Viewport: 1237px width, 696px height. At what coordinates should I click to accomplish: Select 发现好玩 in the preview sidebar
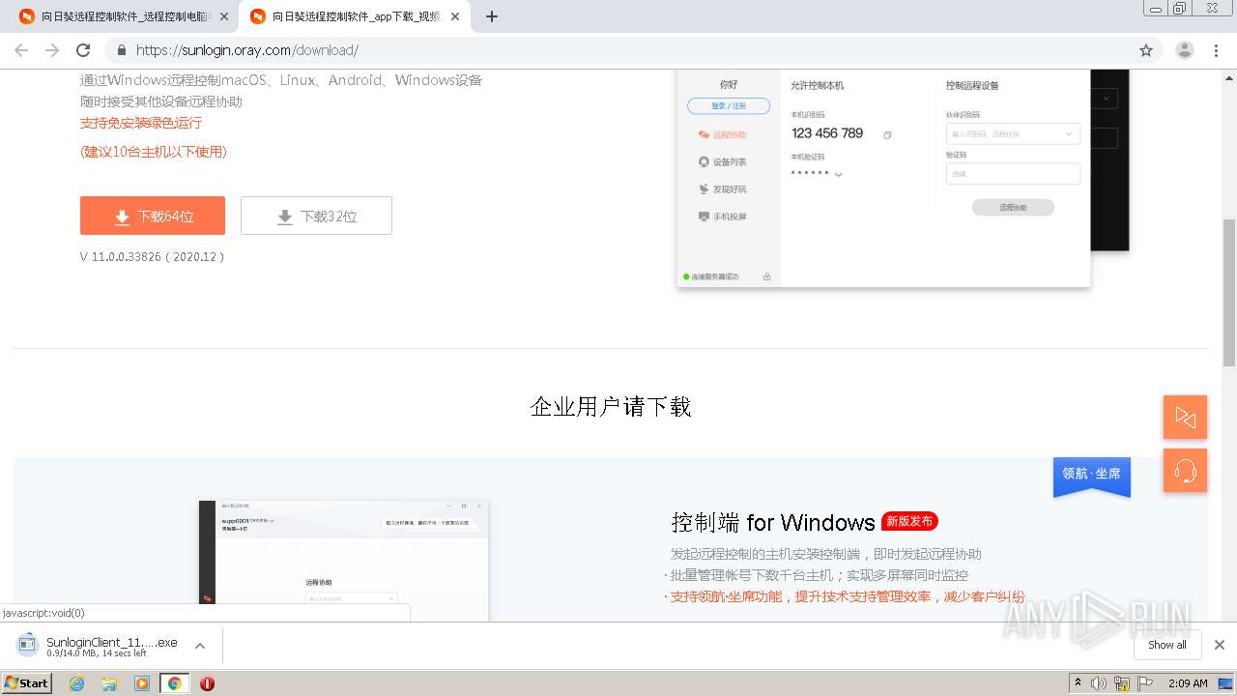723,188
